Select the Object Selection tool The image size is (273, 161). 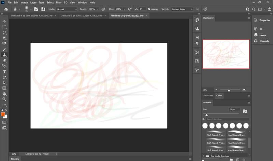click(x=4, y=38)
